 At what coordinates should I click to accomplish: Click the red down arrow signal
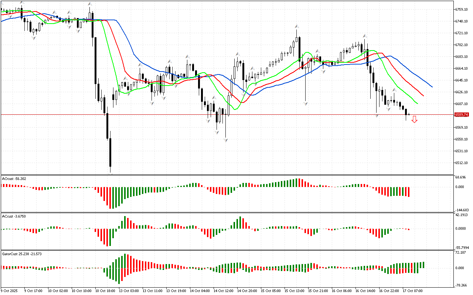click(x=415, y=119)
